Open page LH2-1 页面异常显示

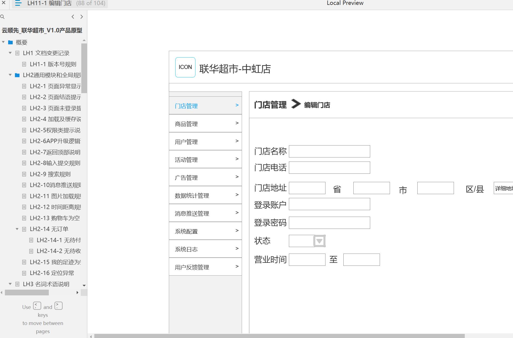click(55, 86)
